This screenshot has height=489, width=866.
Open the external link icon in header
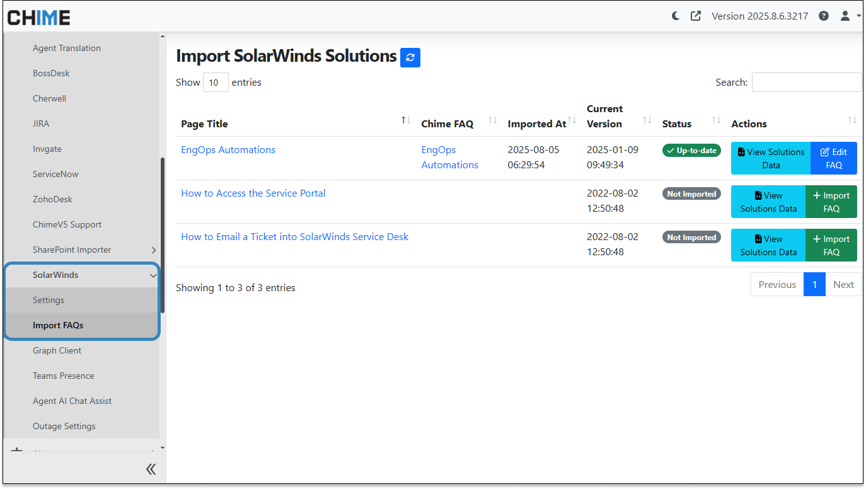click(696, 16)
